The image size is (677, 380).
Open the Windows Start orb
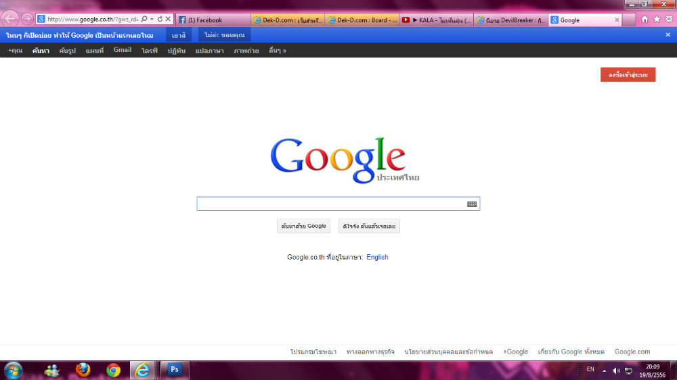(x=14, y=370)
